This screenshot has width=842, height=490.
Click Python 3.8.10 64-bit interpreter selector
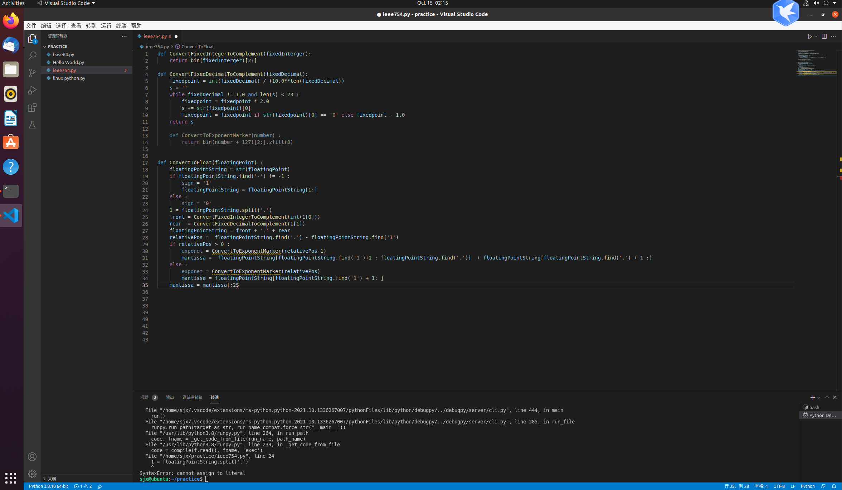point(48,486)
